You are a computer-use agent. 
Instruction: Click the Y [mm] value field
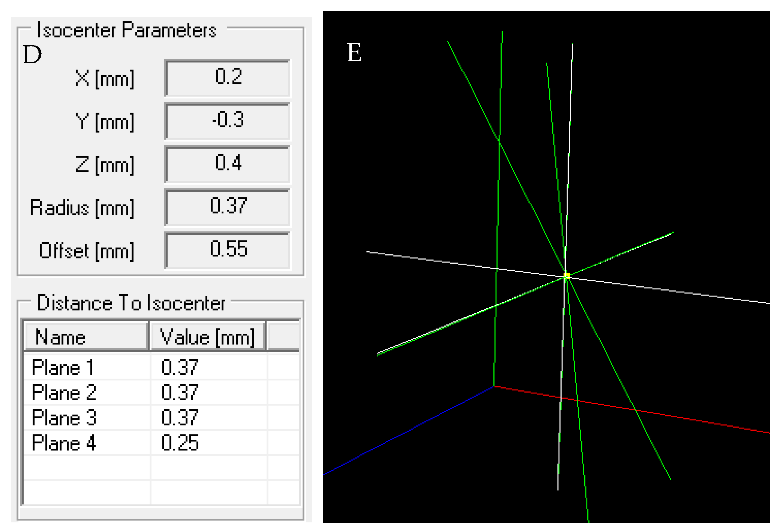point(227,121)
